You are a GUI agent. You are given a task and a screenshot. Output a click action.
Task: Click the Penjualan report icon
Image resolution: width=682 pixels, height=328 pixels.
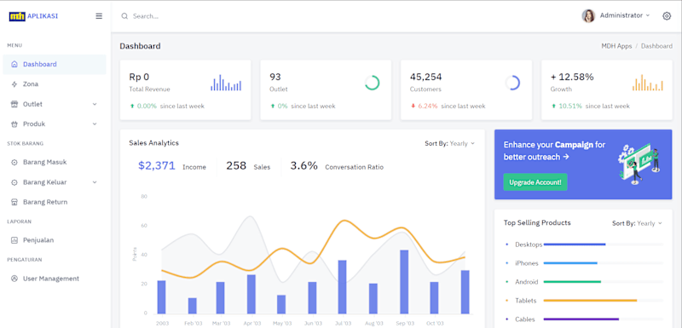coord(14,240)
